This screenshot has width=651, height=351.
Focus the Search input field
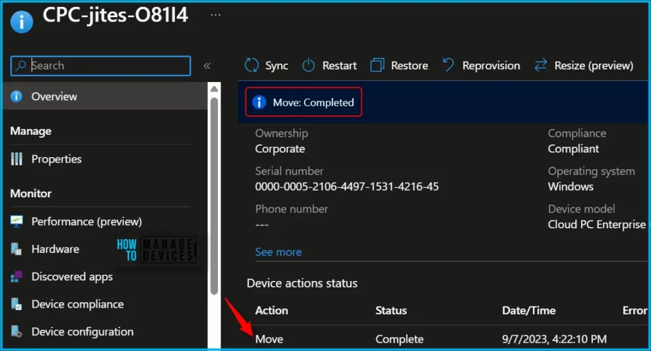100,65
